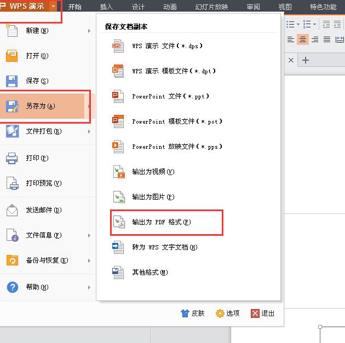Expand the 帮助(H) submenu arrow
The width and height of the screenshot is (345, 343).
(x=89, y=287)
